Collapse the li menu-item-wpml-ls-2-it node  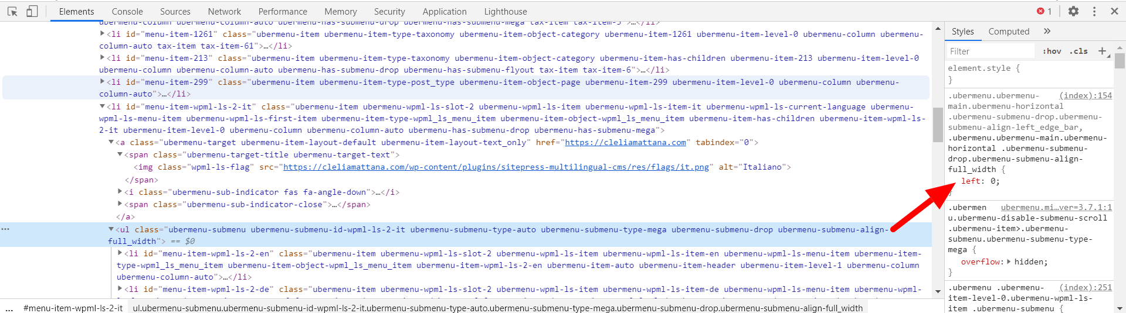(x=103, y=106)
